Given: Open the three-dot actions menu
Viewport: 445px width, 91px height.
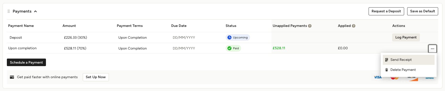Looking at the screenshot, I should tap(432, 49).
